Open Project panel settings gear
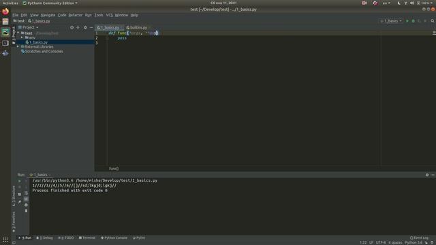The image size is (436, 245). (x=85, y=27)
